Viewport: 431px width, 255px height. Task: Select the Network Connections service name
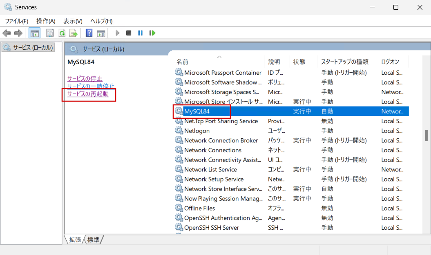tap(213, 150)
